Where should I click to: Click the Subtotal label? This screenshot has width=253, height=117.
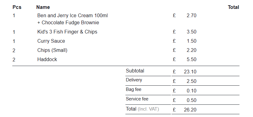135,71
